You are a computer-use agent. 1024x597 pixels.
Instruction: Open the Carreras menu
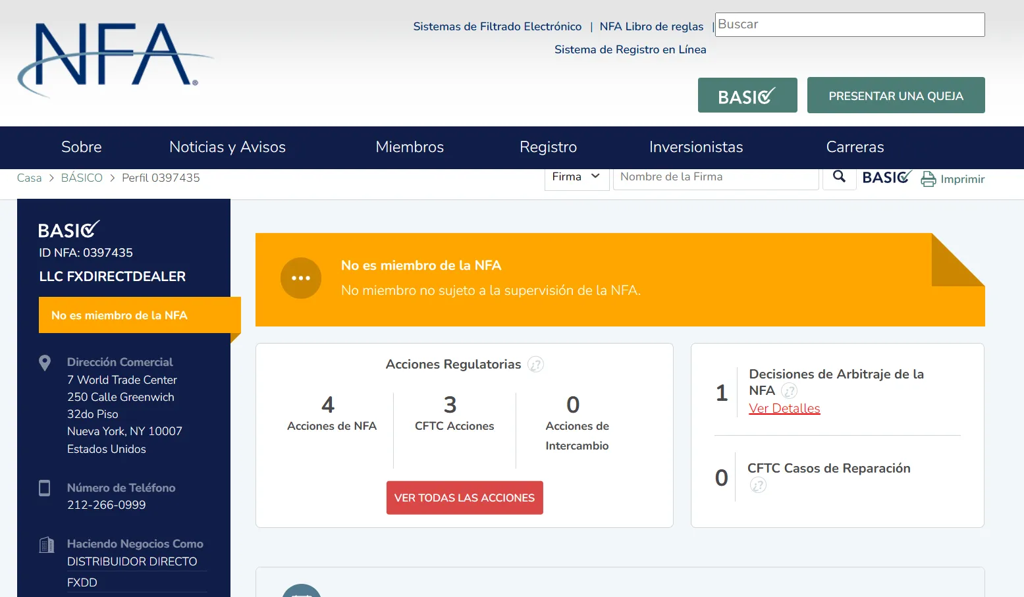pyautogui.click(x=855, y=147)
